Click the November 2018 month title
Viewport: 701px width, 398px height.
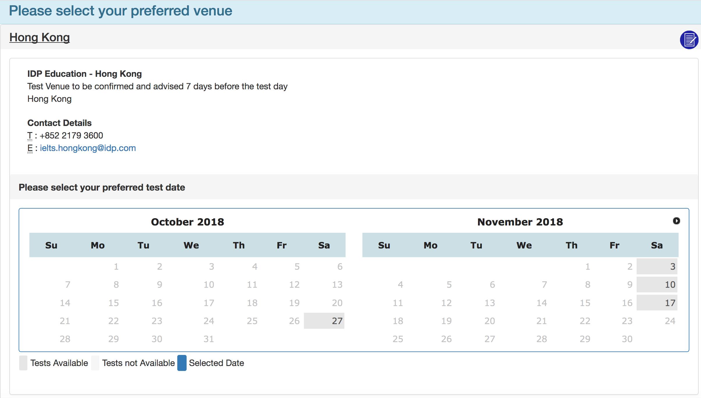click(520, 222)
